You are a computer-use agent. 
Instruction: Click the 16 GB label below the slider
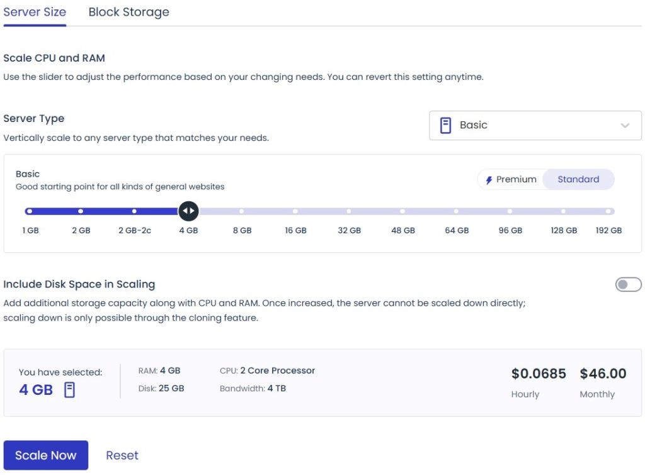[295, 230]
